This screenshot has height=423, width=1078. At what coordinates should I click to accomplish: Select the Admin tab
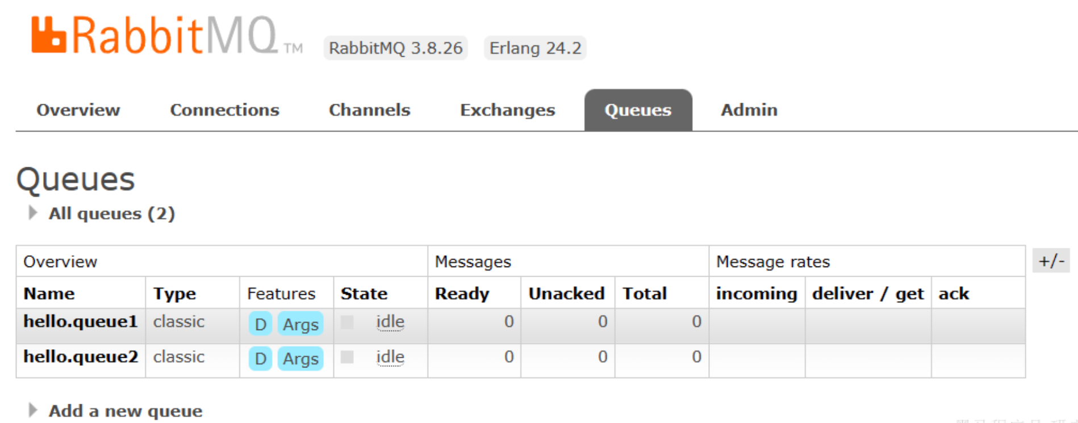[x=749, y=109]
